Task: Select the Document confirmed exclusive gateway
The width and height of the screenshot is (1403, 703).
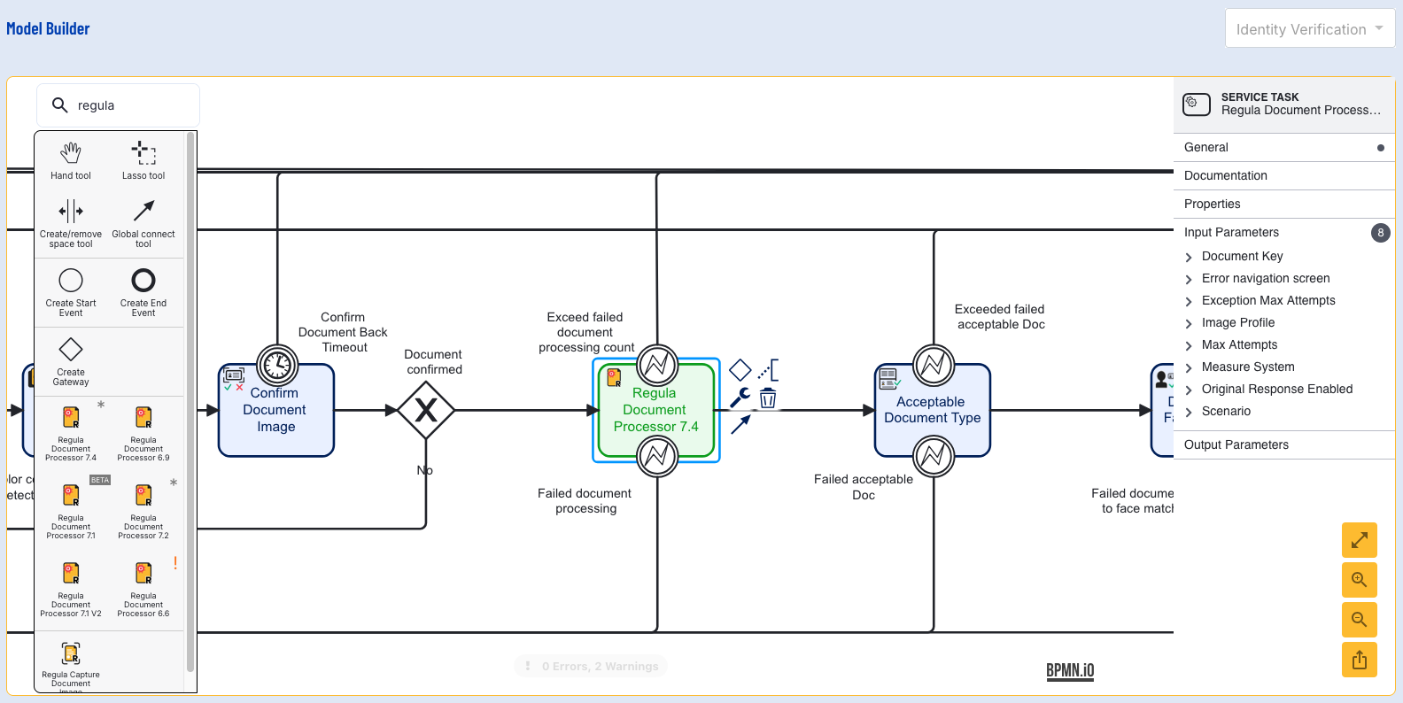Action: (x=426, y=410)
